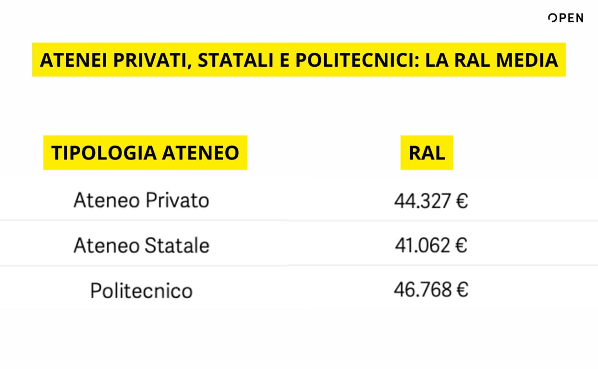The height and width of the screenshot is (369, 598).
Task: Click the euro symbol next to 46.768
Action: tap(462, 290)
